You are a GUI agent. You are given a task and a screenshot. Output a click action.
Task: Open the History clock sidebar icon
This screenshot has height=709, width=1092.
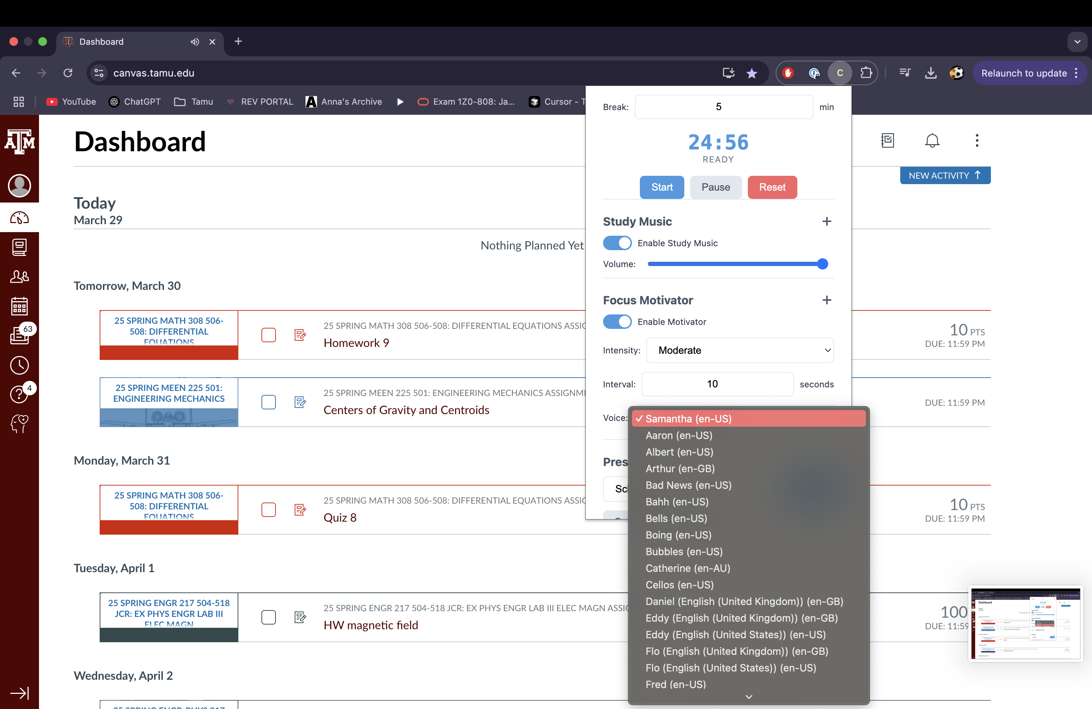(x=19, y=365)
